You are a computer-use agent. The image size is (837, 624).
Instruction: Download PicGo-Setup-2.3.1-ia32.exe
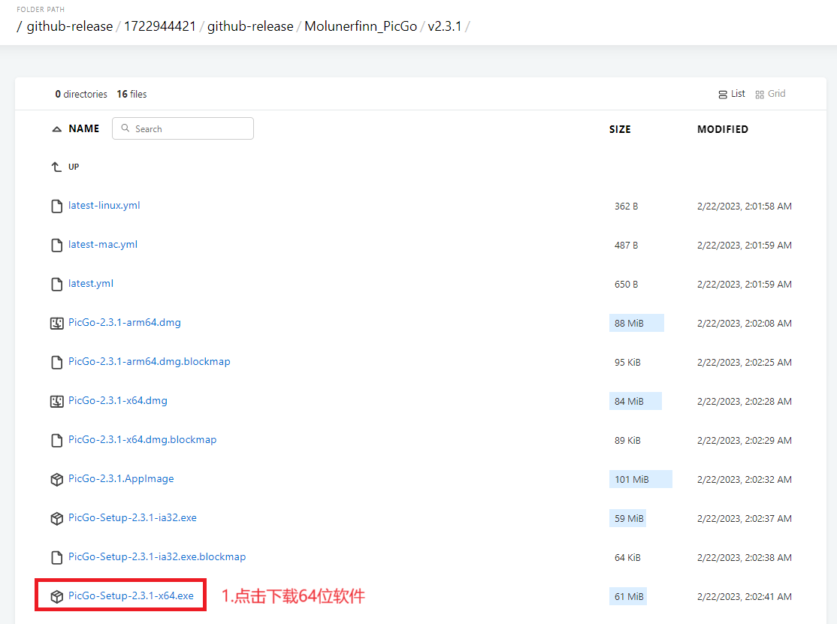[132, 517]
